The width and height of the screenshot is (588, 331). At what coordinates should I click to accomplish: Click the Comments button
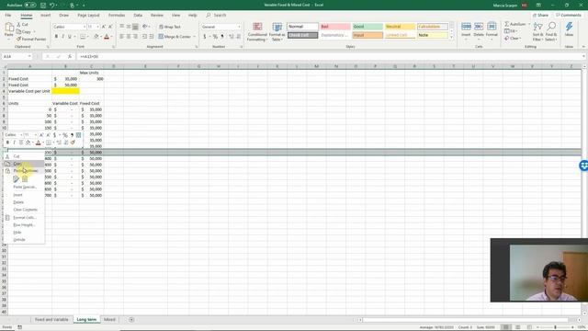pos(569,16)
